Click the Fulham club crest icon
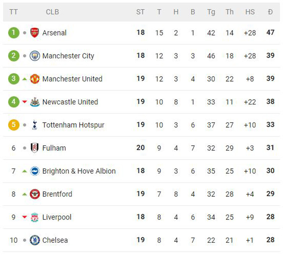Image resolution: width=283 pixels, height=255 pixels. point(35,148)
